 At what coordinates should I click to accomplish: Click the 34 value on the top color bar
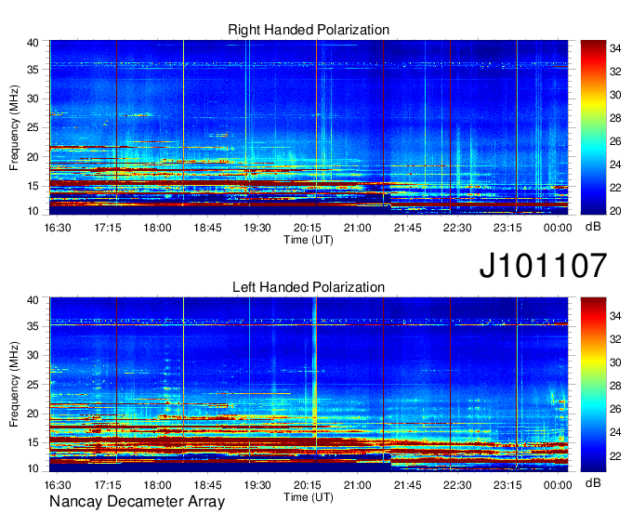[615, 48]
